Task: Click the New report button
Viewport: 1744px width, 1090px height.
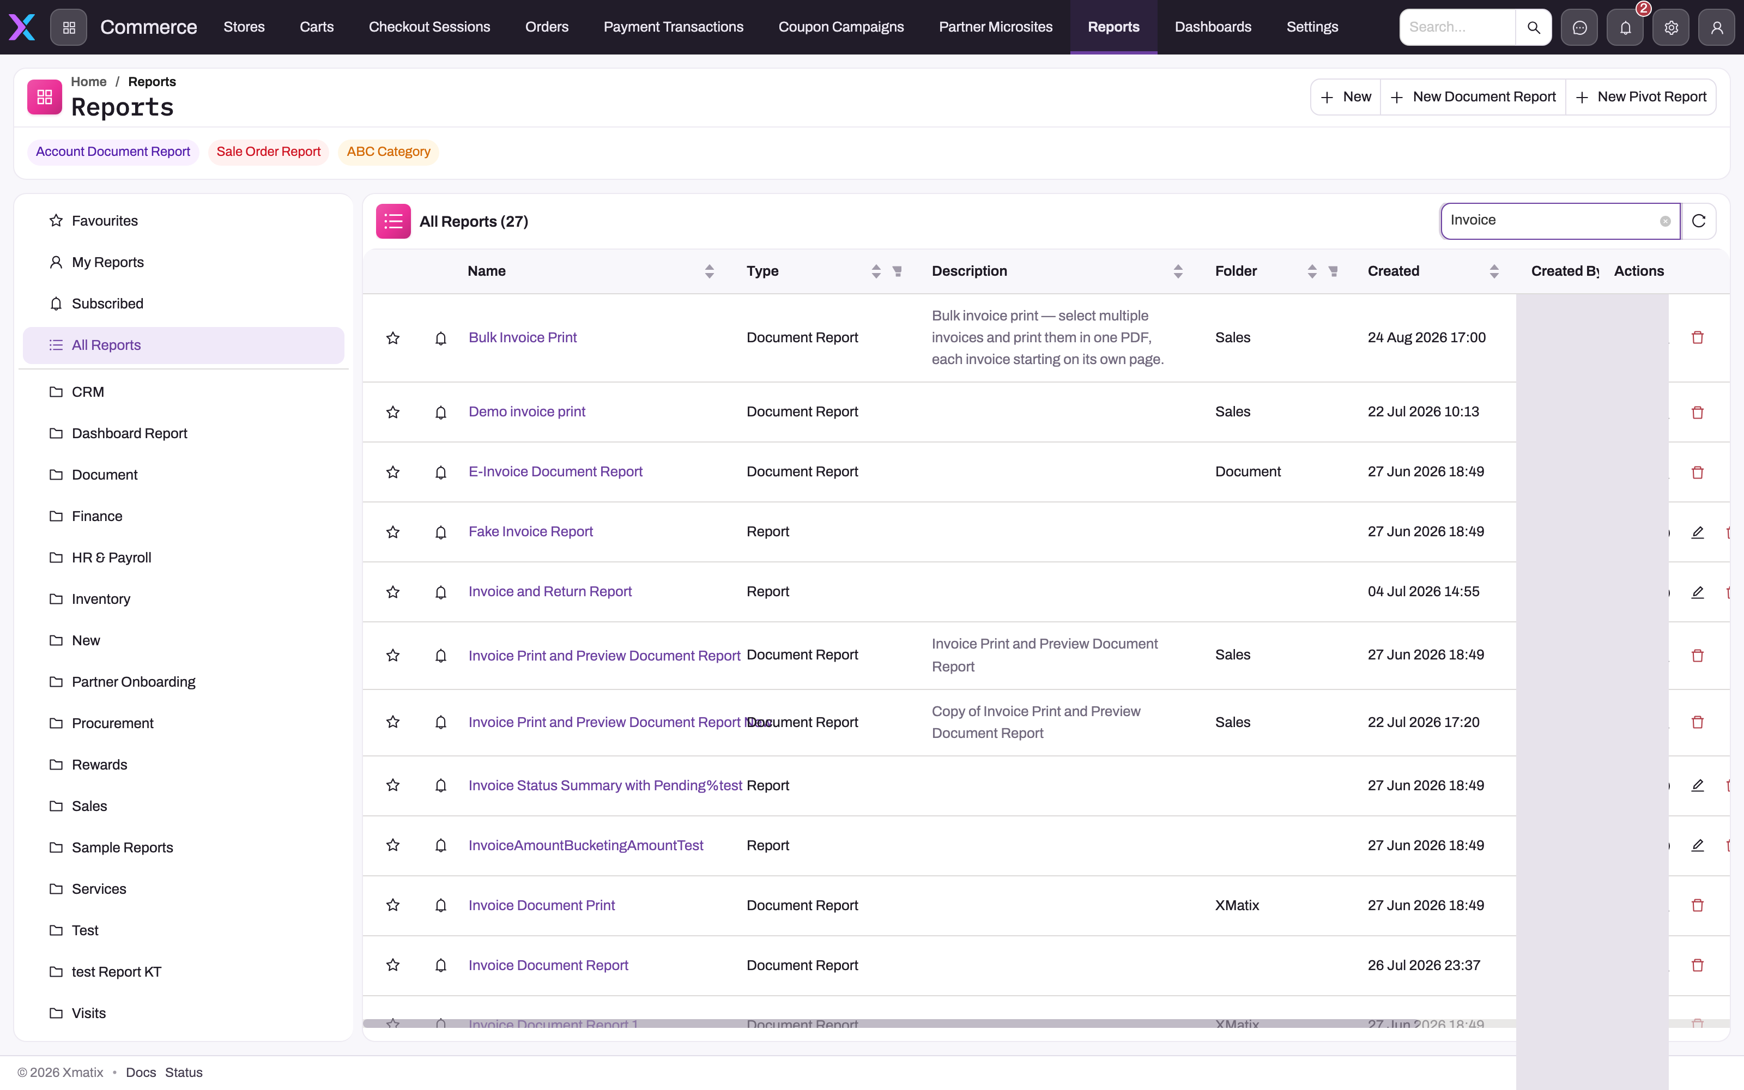Action: tap(1346, 96)
